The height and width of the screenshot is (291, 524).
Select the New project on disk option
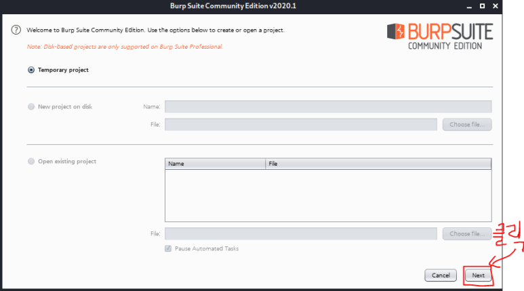pyautogui.click(x=31, y=106)
